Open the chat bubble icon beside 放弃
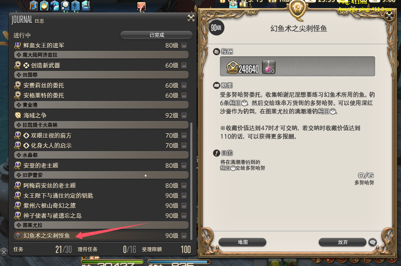 (x=372, y=242)
